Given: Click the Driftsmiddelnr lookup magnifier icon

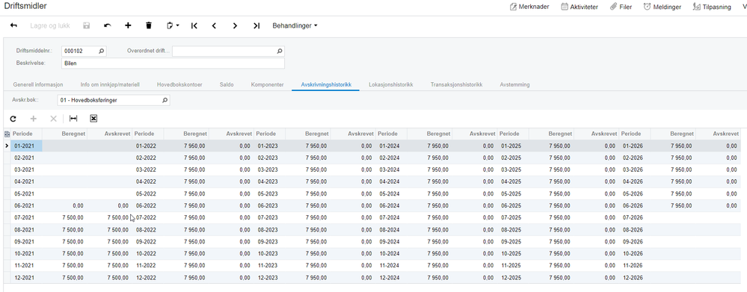Looking at the screenshot, I should click(101, 51).
